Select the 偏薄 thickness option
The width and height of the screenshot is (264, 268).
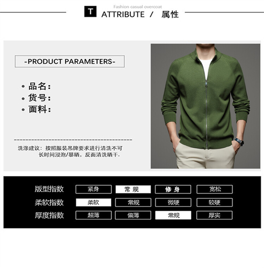(133, 215)
